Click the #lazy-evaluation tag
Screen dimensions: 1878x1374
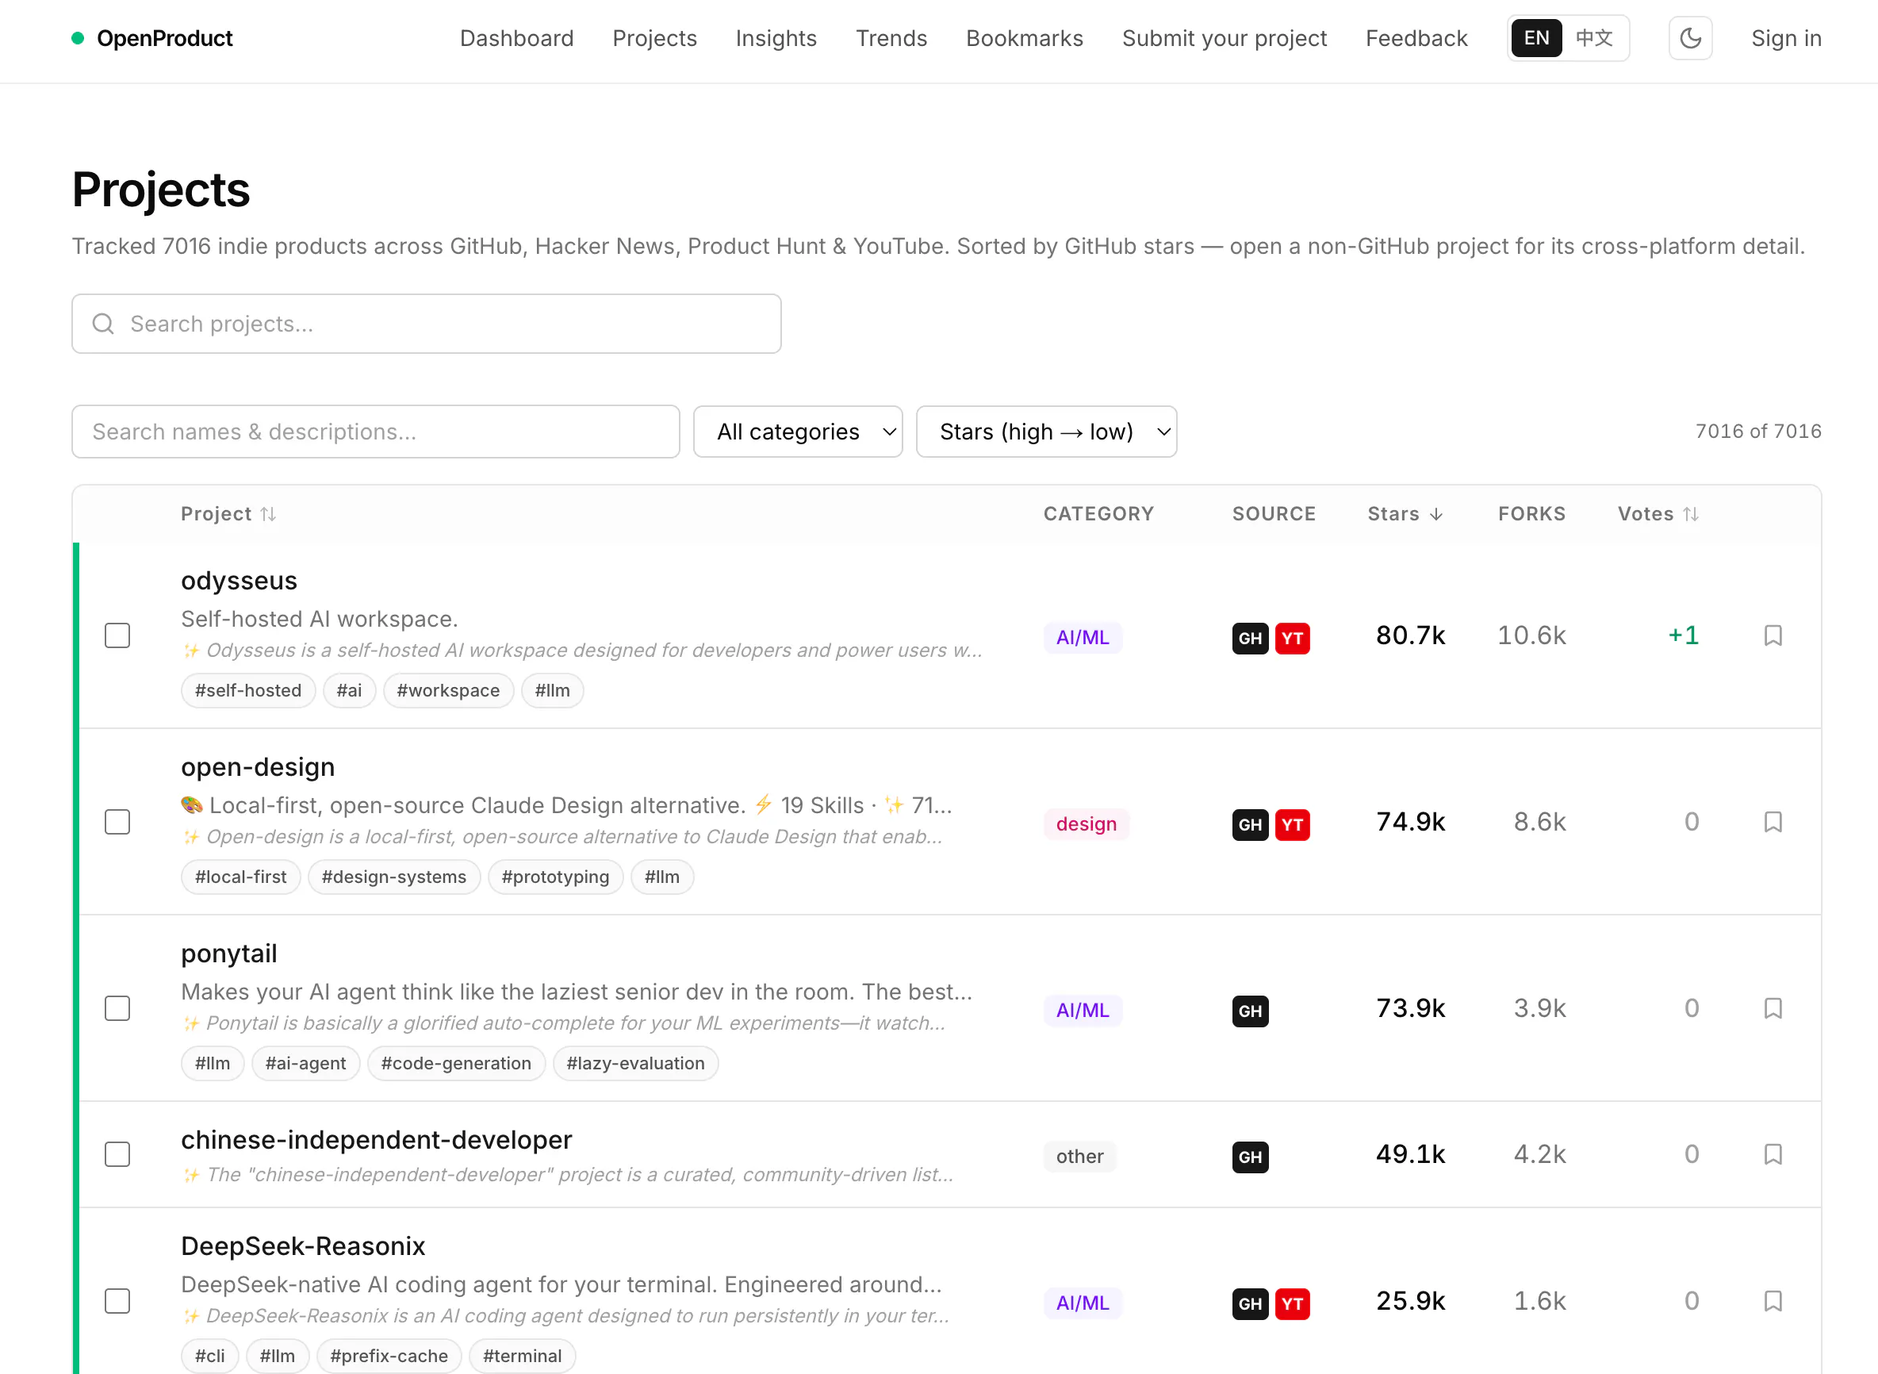[635, 1063]
